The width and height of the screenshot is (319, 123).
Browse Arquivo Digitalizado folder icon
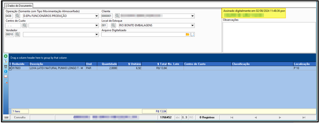(187, 35)
